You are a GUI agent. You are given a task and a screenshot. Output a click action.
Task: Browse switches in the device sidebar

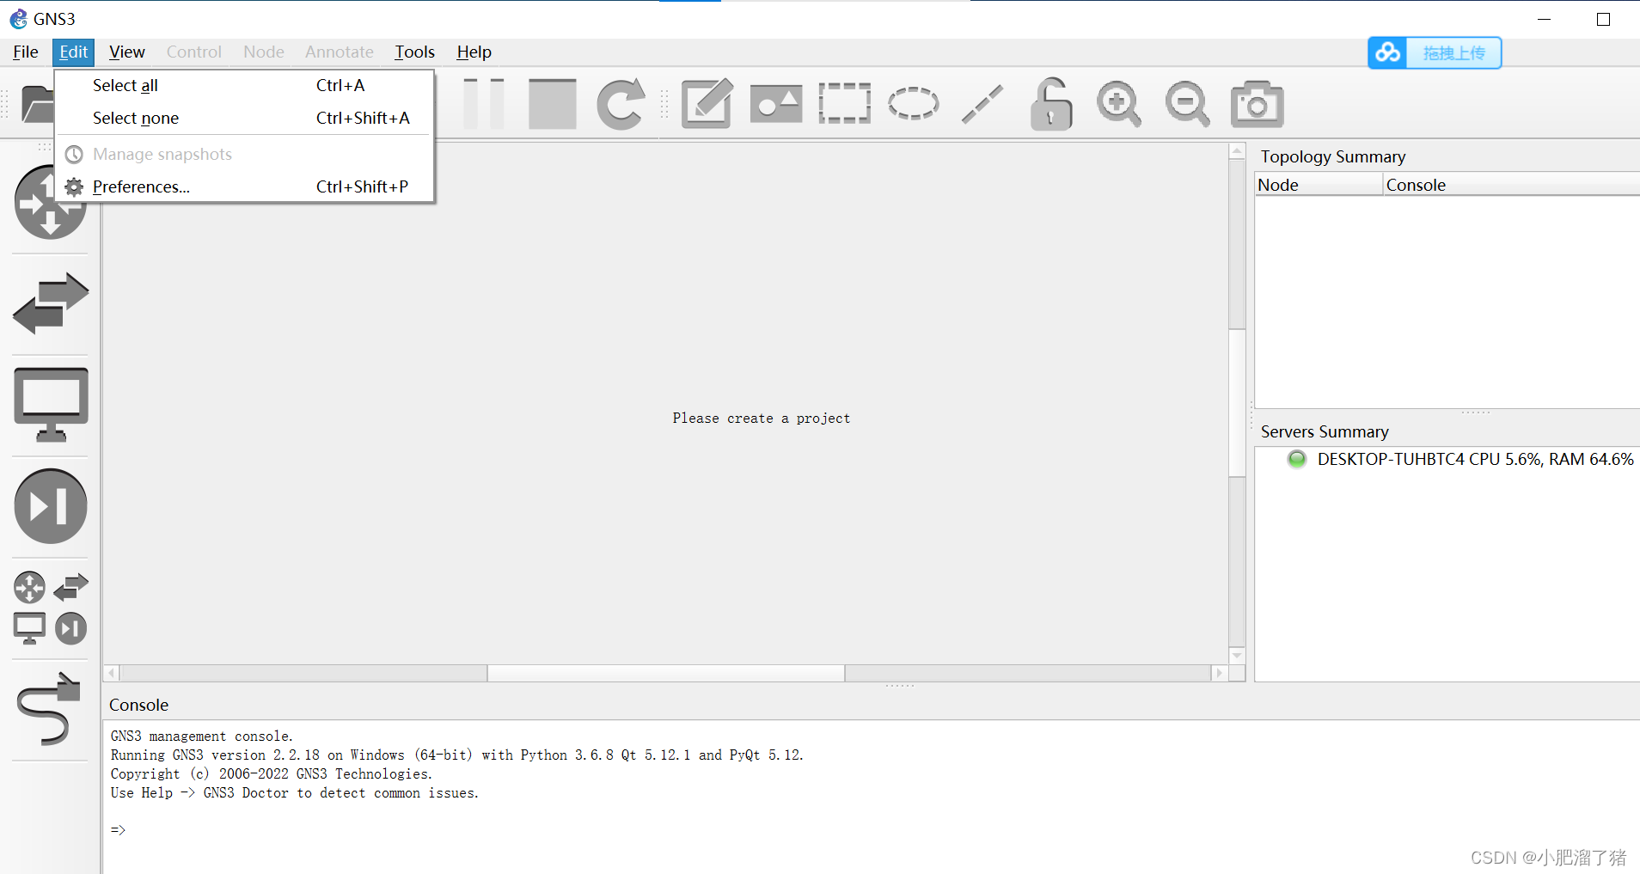point(50,303)
